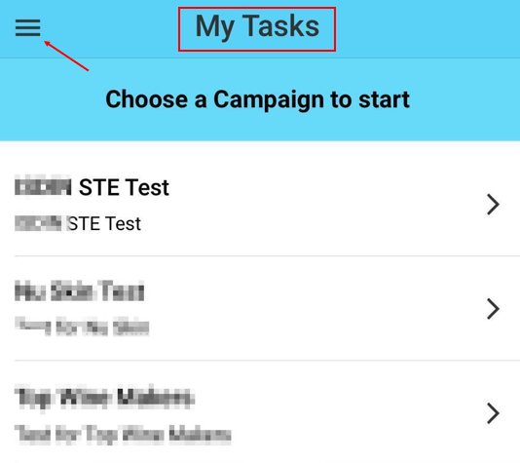Open the second blurred campaign title
Viewport: 520px width, 463px height.
pos(80,290)
